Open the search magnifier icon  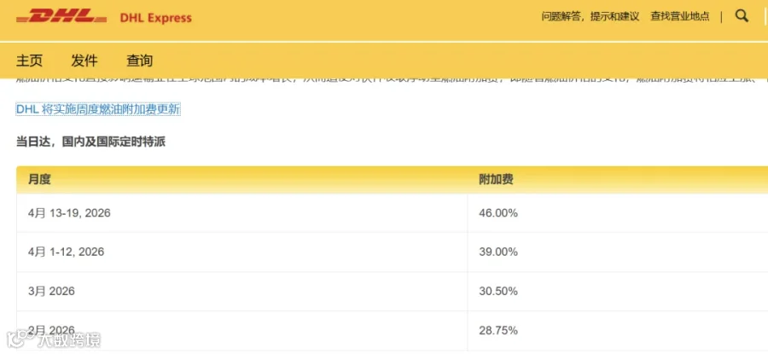[742, 16]
